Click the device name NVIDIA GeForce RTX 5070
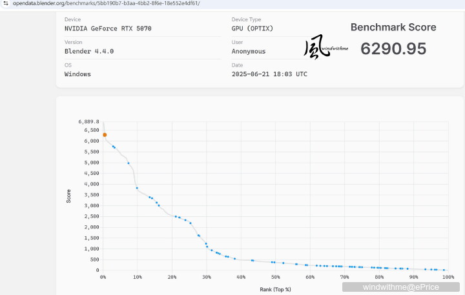 click(x=108, y=28)
